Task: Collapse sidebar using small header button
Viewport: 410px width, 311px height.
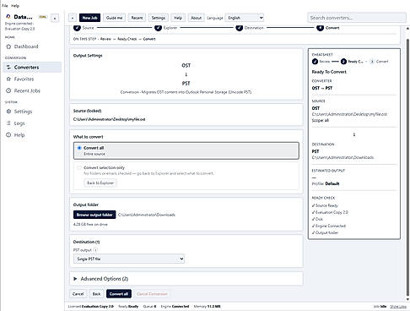Action: click(x=55, y=19)
